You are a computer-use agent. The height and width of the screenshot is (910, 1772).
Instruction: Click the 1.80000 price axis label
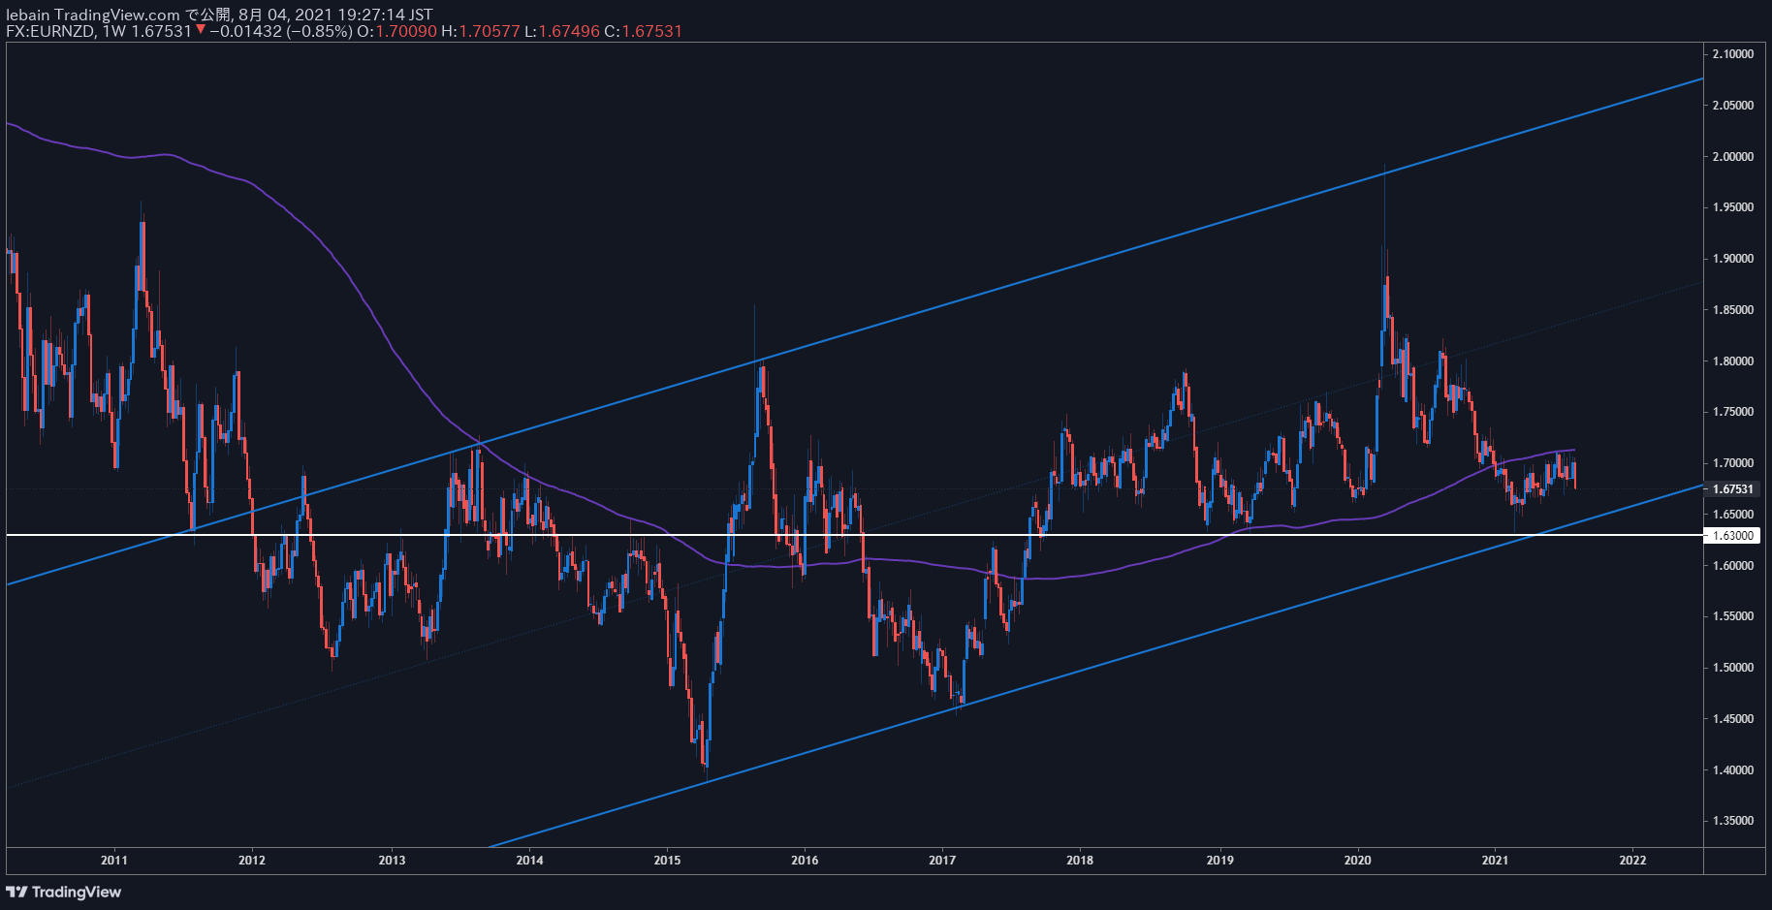tap(1733, 361)
